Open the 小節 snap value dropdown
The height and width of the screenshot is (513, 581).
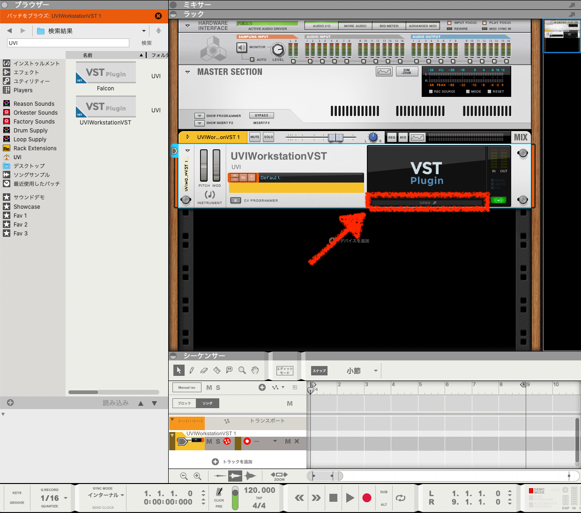376,371
